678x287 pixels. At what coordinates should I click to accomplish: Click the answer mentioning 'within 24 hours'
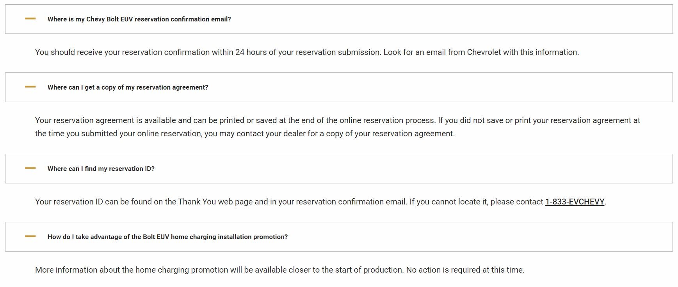pyautogui.click(x=207, y=52)
